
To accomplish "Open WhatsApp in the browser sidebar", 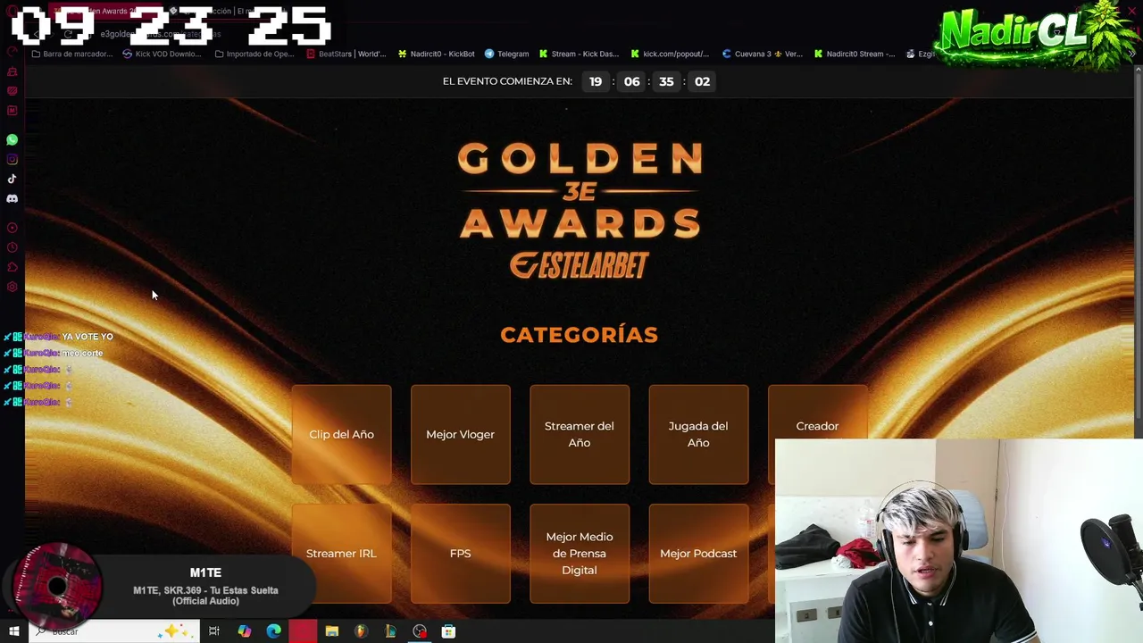I will [x=13, y=140].
